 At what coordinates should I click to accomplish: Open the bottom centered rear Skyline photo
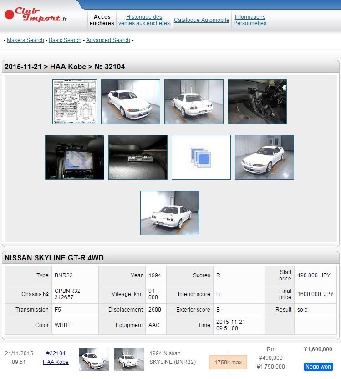(170, 213)
